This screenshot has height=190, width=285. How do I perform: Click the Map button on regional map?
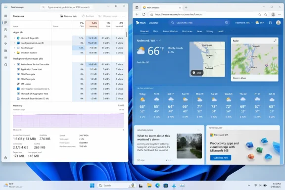tap(197, 73)
